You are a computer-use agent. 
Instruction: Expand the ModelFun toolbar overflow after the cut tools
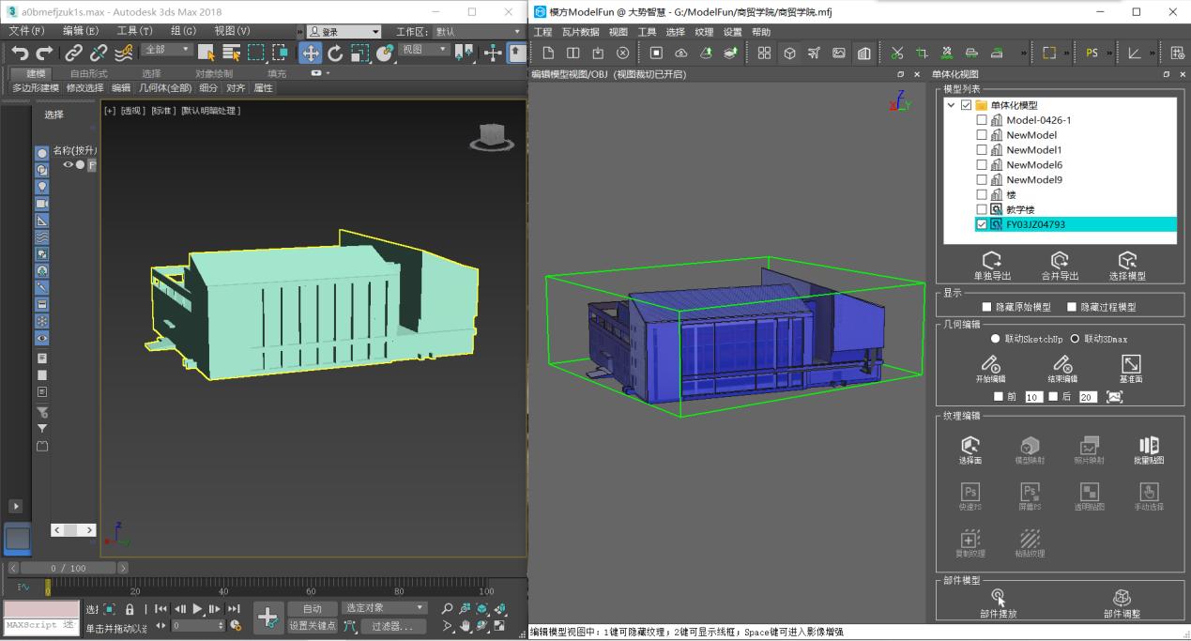1022,53
